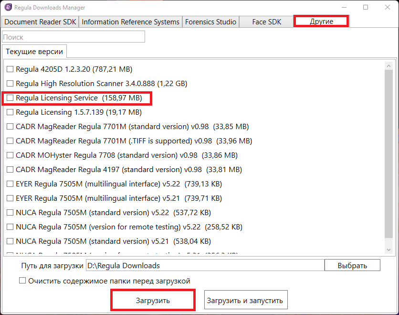This screenshot has height=315, width=399.
Task: Click the 'Regula Licensing Service (158,97 MB)' text
Action: pos(79,98)
